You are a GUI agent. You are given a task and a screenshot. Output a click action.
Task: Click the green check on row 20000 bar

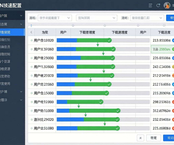point(112,75)
